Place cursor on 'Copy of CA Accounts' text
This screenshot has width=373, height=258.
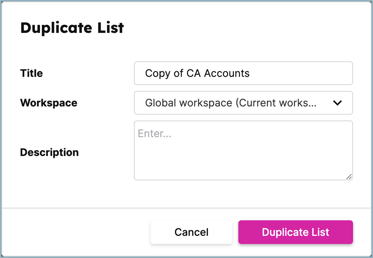point(197,73)
